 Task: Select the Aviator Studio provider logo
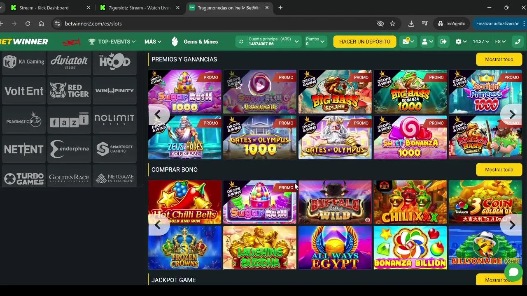pyautogui.click(x=69, y=62)
